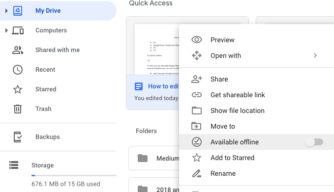This screenshot has width=334, height=192.
Task: Click the 2018 folder icon
Action: 143,189
